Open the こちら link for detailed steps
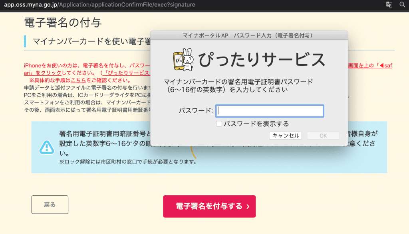The width and height of the screenshot is (409, 234). pyautogui.click(x=78, y=80)
